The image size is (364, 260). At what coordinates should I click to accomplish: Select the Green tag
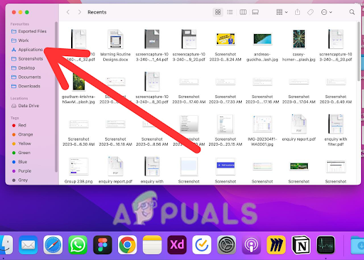click(x=21, y=153)
